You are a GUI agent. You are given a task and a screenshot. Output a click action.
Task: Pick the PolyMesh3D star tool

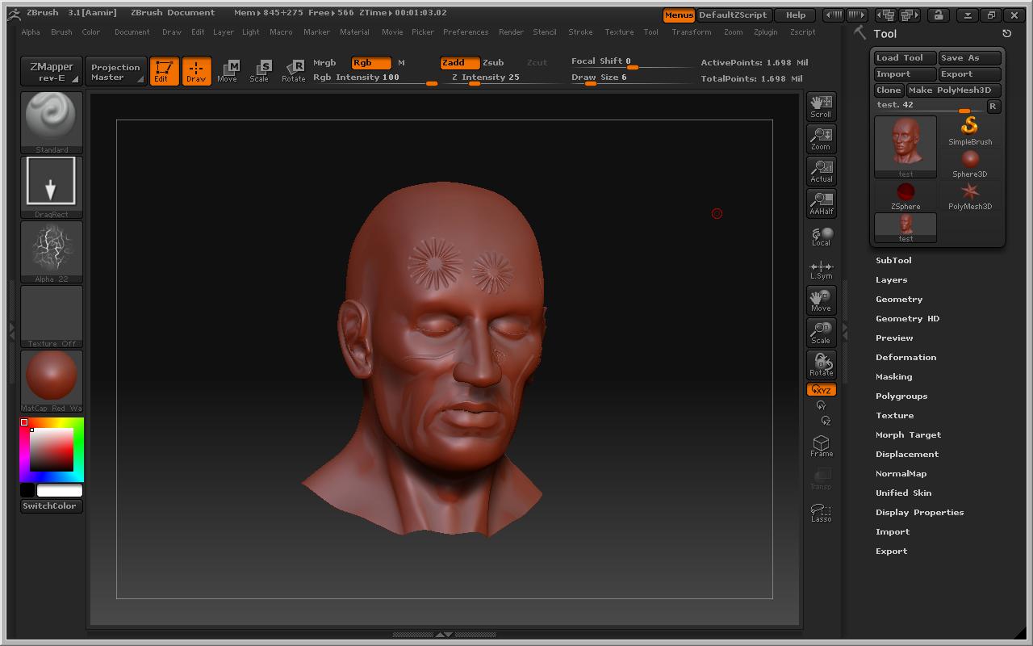click(969, 195)
